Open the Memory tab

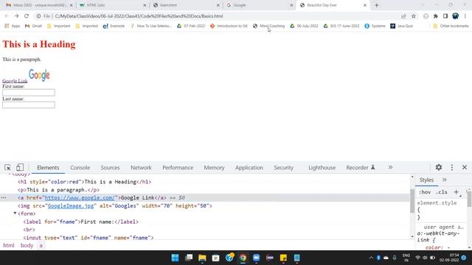click(214, 168)
